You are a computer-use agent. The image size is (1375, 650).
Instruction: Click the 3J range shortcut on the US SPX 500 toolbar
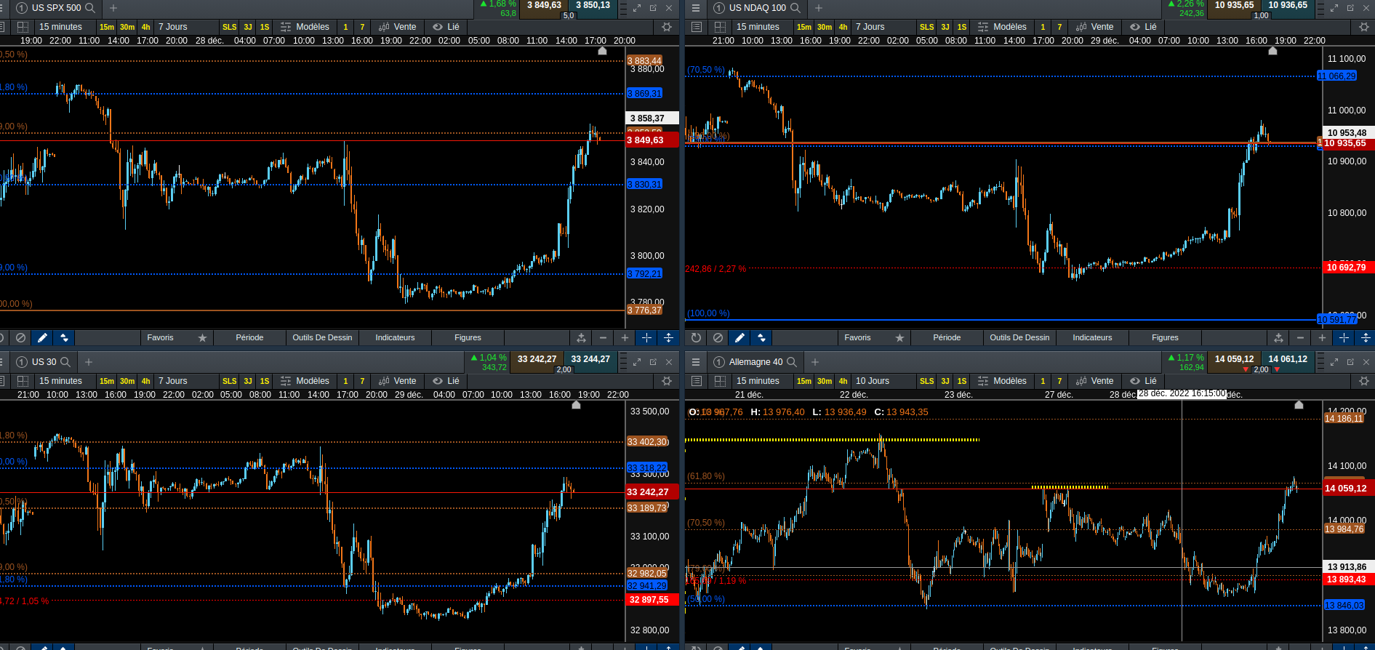point(248,27)
